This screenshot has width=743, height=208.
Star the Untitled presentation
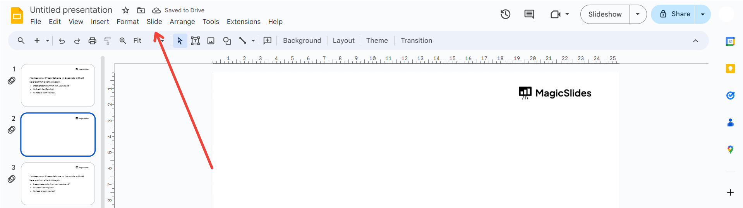point(125,10)
